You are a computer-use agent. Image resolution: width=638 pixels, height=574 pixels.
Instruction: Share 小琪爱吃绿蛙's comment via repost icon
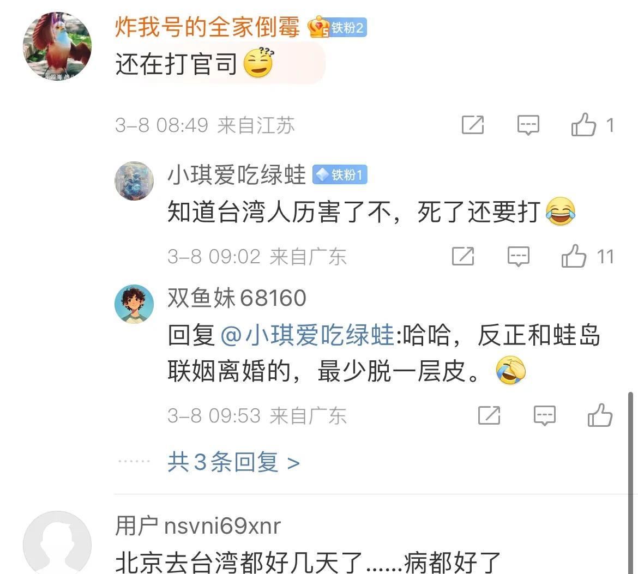tap(463, 256)
